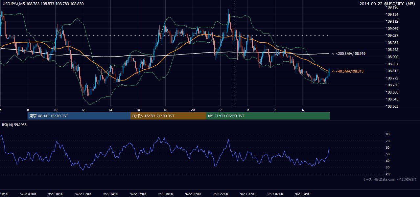Select the 東京 08:00-15:30 JST session bar
The width and height of the screenshot is (420, 197).
click(x=79, y=116)
